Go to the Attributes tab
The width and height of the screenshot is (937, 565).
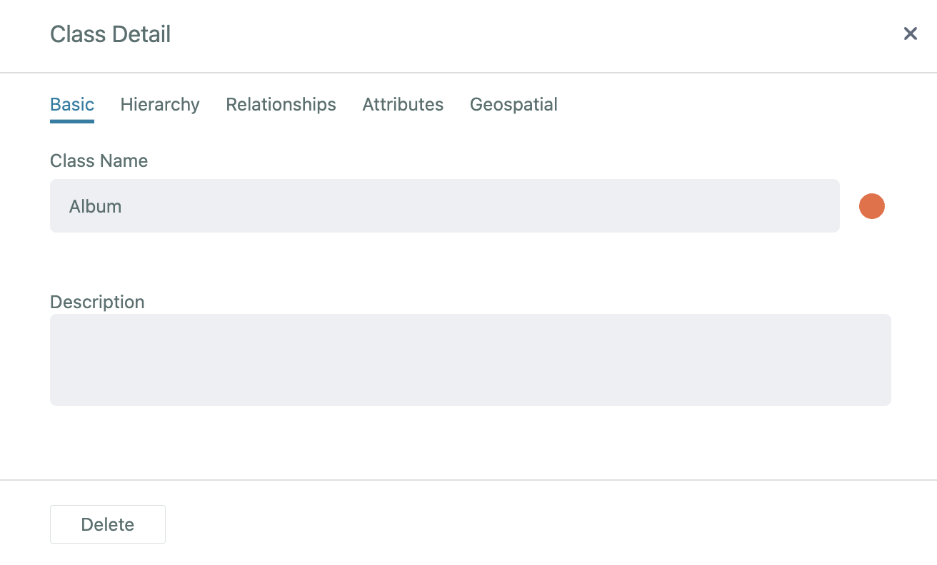click(403, 104)
